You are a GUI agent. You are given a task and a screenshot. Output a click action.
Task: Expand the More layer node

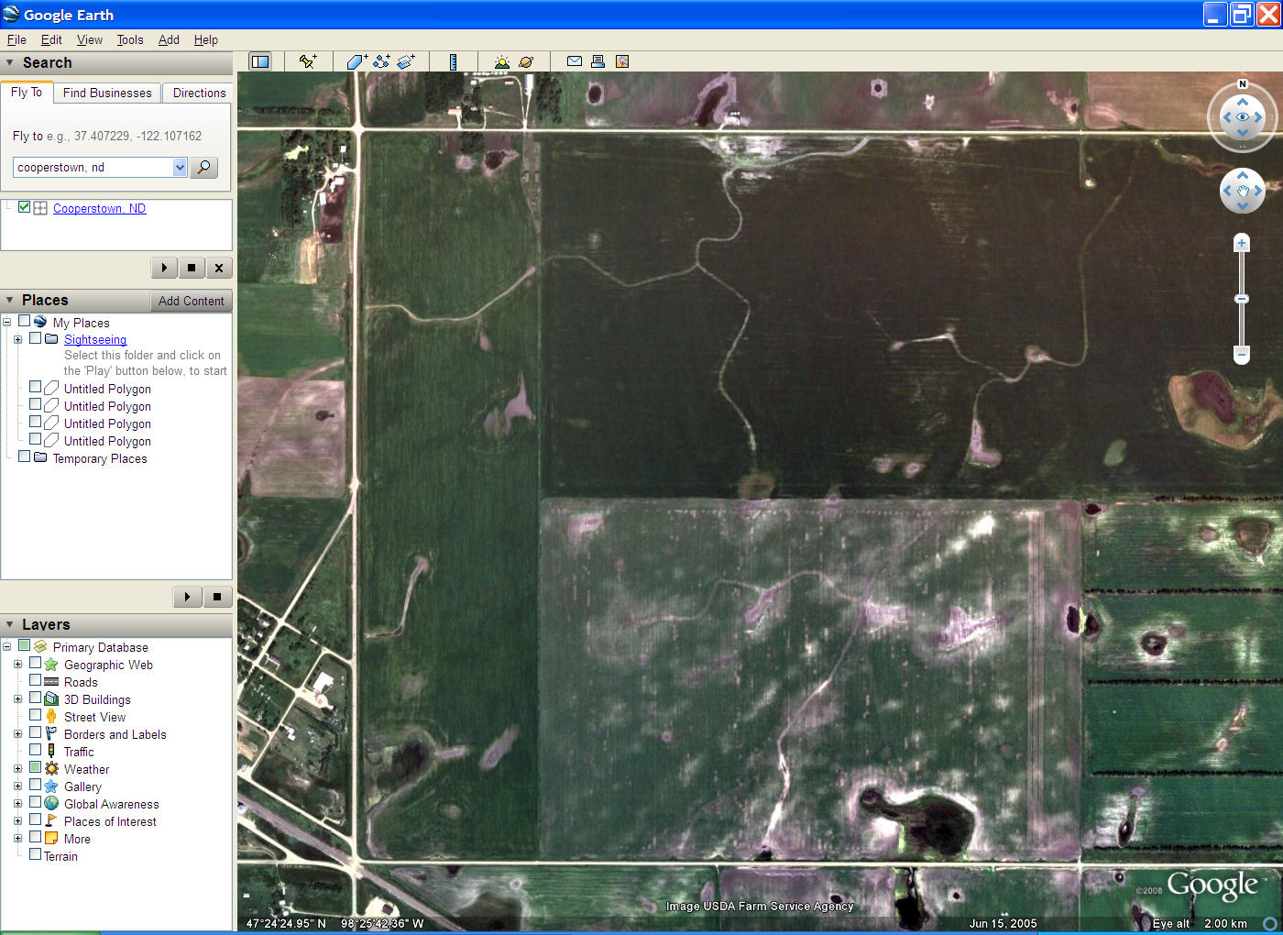click(17, 838)
